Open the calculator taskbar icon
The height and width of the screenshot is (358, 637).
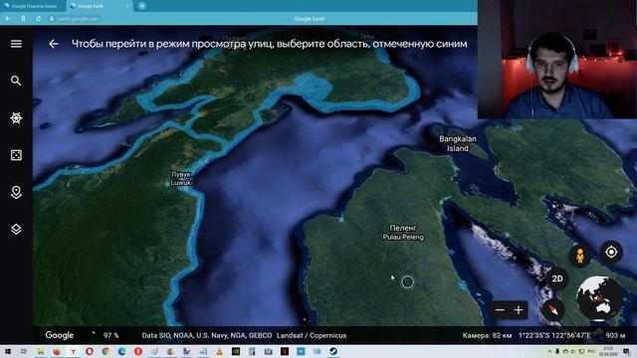point(252,351)
